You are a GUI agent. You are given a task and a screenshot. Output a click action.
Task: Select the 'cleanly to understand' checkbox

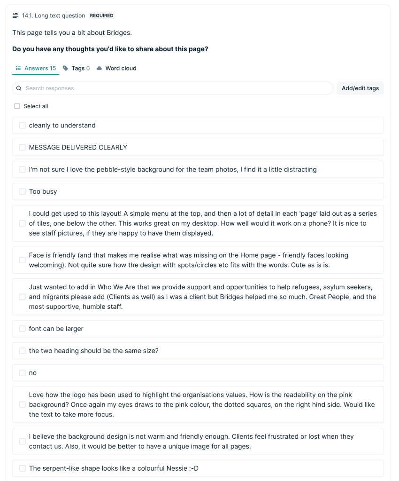[22, 125]
